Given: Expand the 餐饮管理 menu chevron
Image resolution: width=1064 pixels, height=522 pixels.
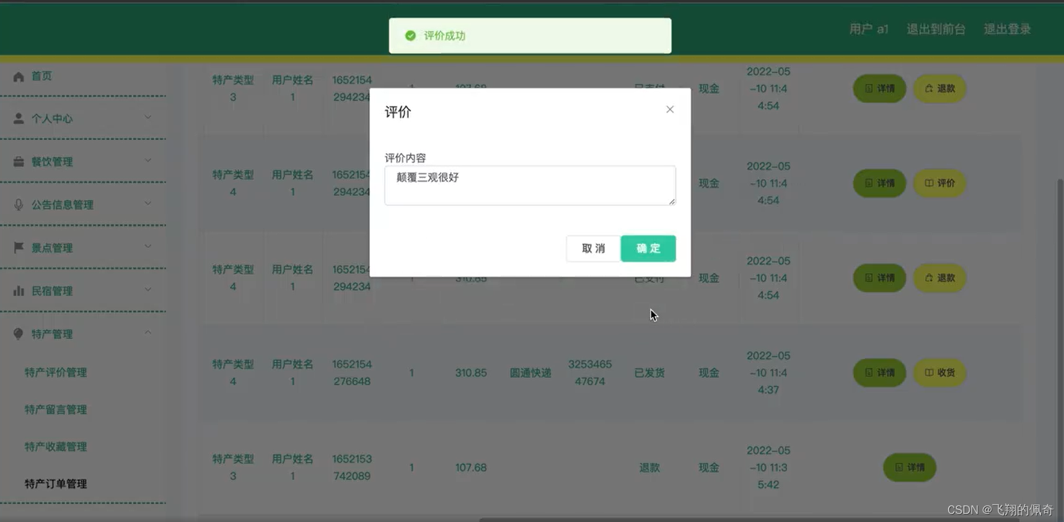Looking at the screenshot, I should [147, 160].
